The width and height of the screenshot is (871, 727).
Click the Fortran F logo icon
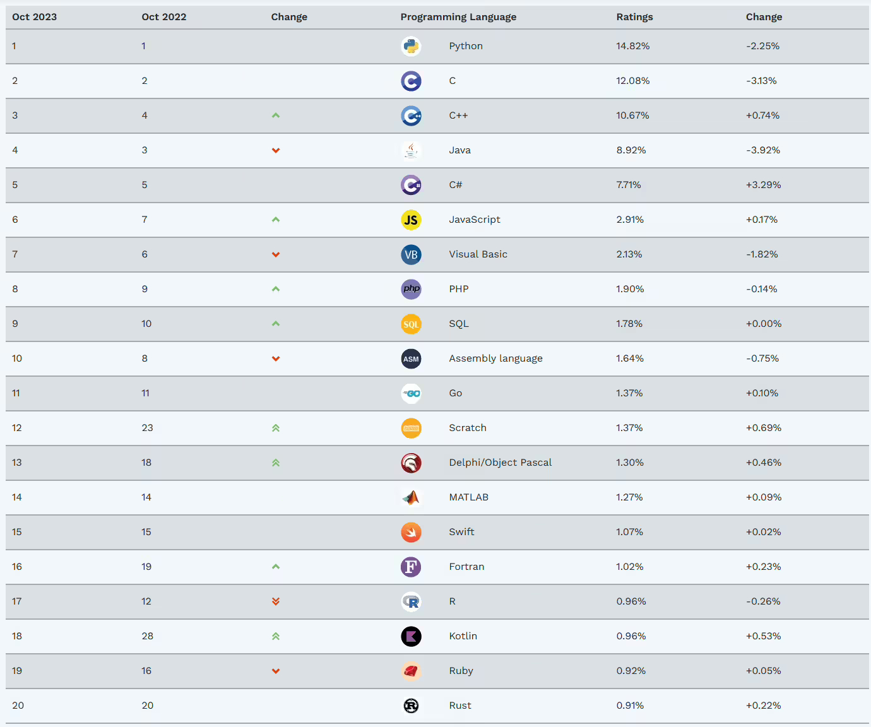[411, 567]
